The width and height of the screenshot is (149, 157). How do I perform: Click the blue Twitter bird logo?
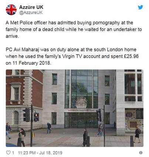140,7
